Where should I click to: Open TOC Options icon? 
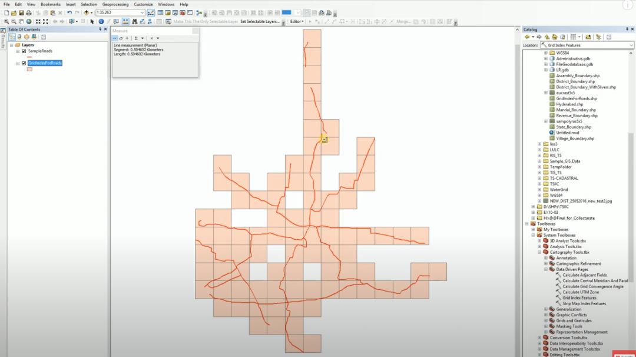(x=44, y=37)
